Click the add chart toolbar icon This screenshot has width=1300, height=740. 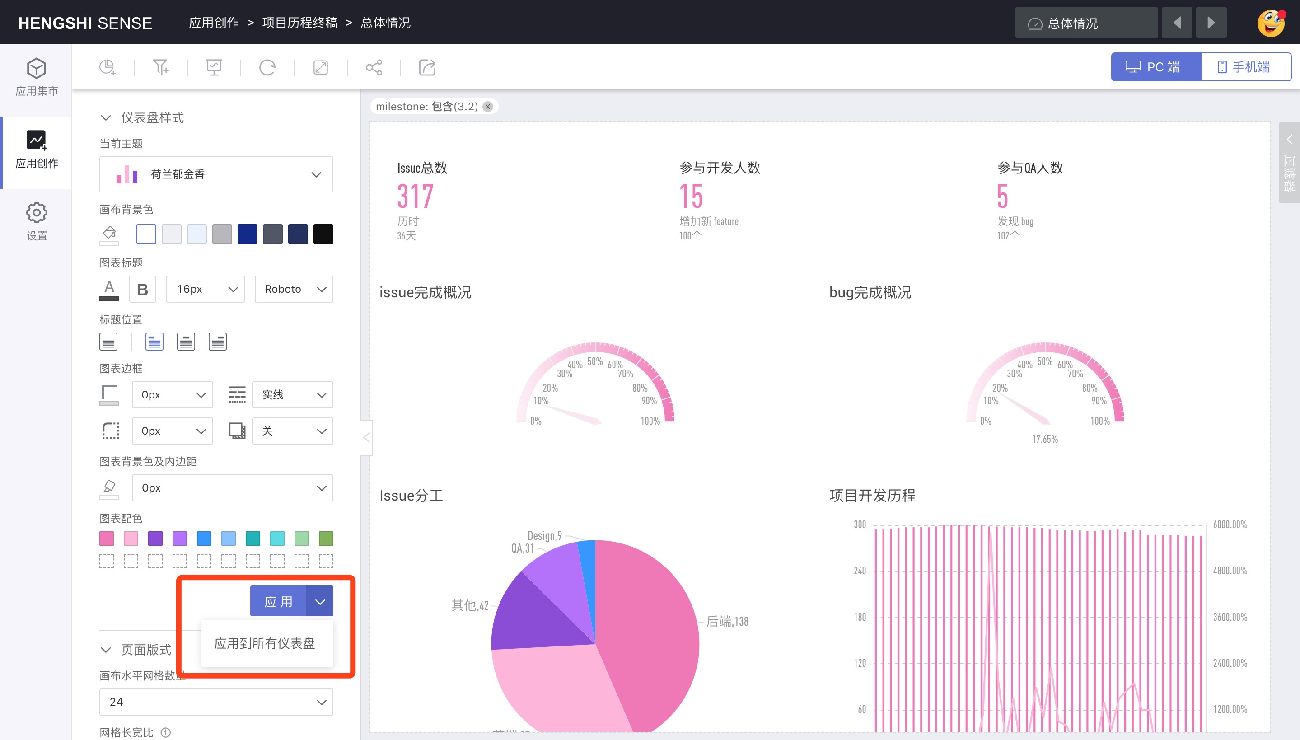[107, 67]
